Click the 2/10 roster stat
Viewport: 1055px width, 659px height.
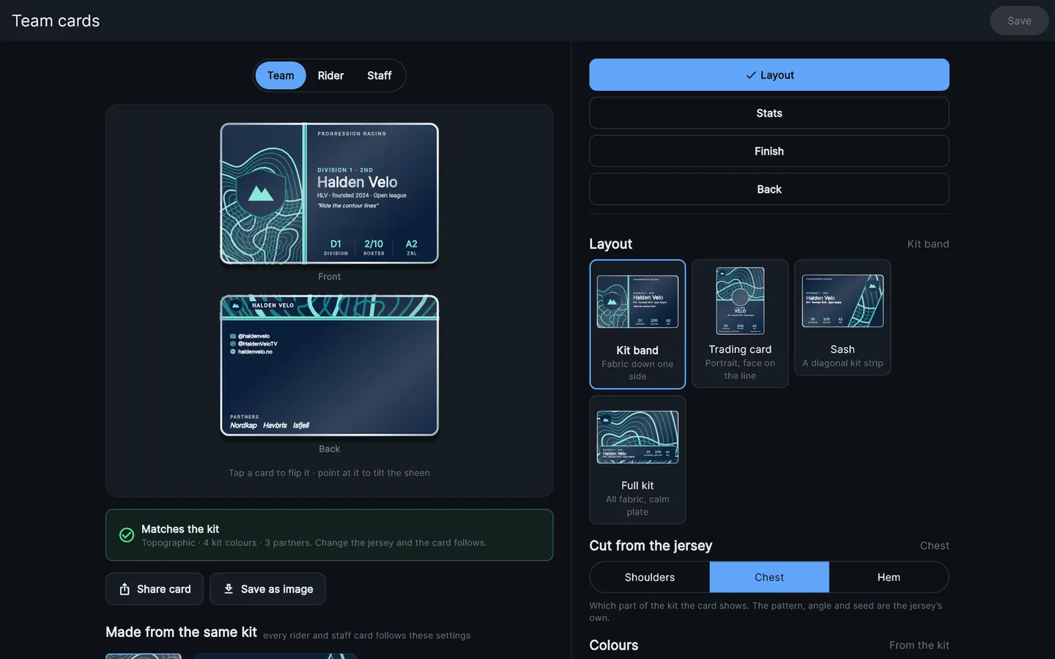click(x=374, y=247)
